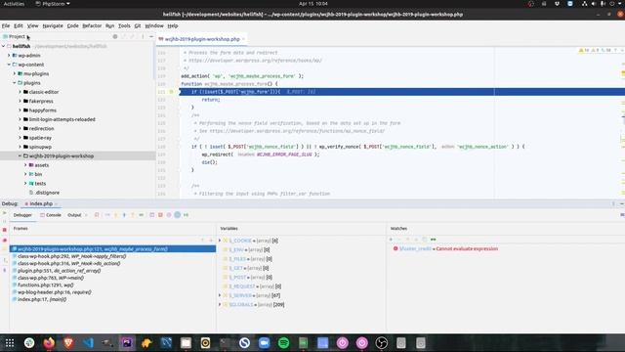The width and height of the screenshot is (625, 352).
Task: Open the Run menu
Action: (109, 26)
